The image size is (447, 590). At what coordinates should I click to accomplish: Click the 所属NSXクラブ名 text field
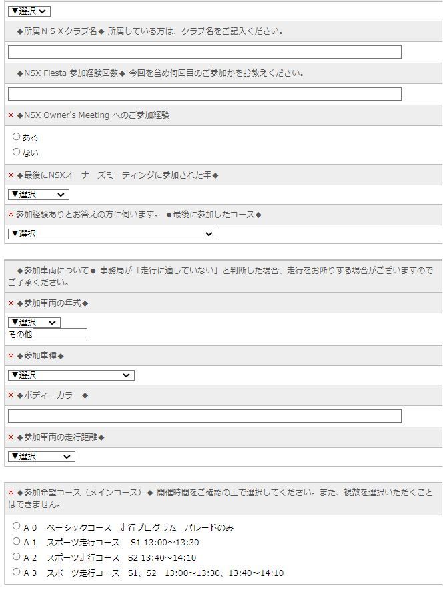(204, 52)
